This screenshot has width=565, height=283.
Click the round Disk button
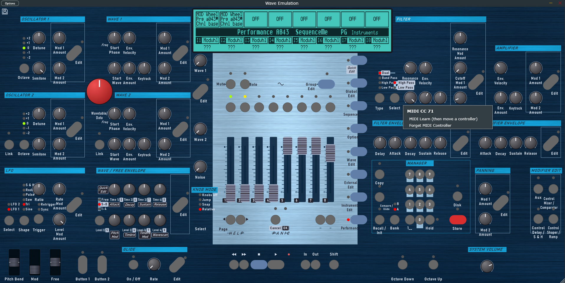pos(457,196)
